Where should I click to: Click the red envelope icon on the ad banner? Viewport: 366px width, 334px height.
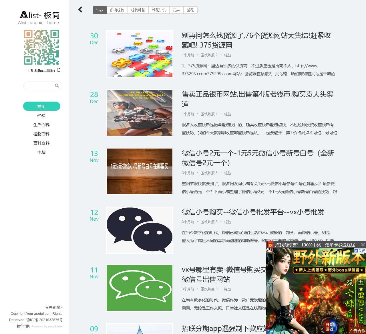click(x=270, y=245)
